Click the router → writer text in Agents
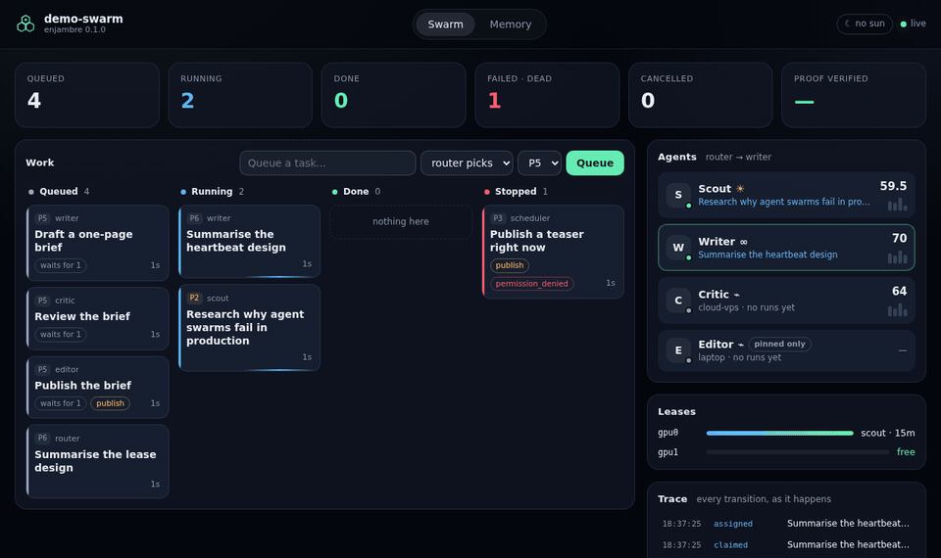This screenshot has height=558, width=941. 738,157
